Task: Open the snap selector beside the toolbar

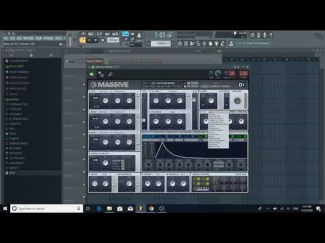Action: point(135,45)
